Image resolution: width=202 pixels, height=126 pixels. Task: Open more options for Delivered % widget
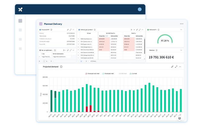181,30
